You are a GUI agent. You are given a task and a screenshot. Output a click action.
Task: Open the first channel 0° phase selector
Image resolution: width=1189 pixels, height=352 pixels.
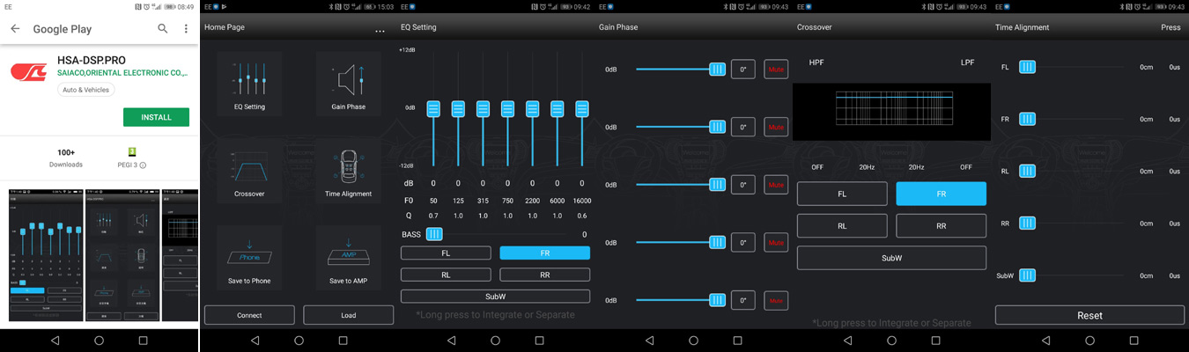tap(742, 69)
